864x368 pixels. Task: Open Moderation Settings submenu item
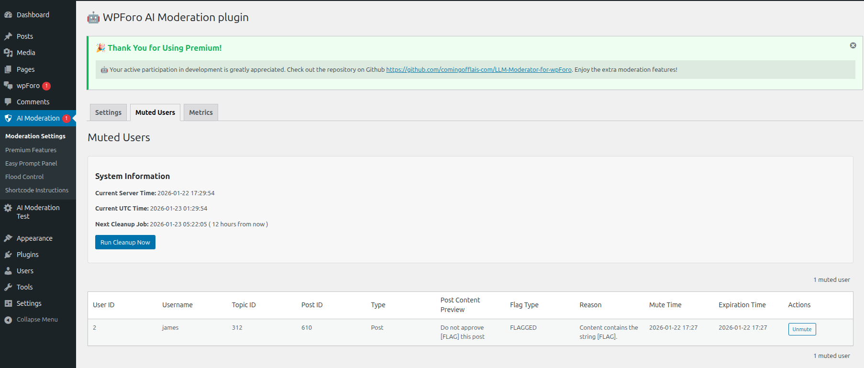tap(35, 136)
